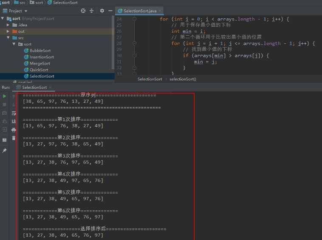Screen dimensions: 322x240
Task: Hide the Project panel with minimize icon
Action: 110,11
